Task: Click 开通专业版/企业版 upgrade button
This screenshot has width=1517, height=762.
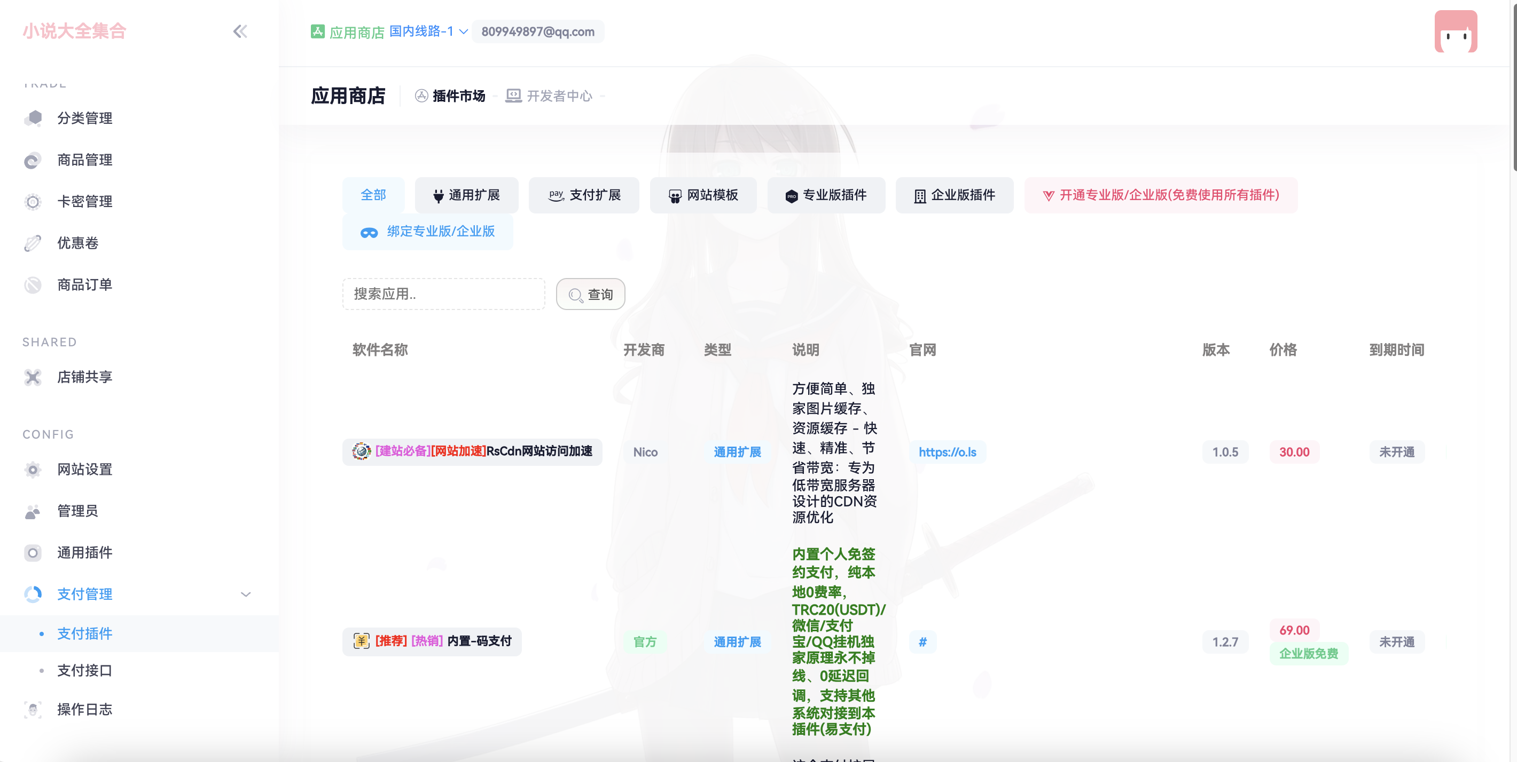Action: [1161, 195]
